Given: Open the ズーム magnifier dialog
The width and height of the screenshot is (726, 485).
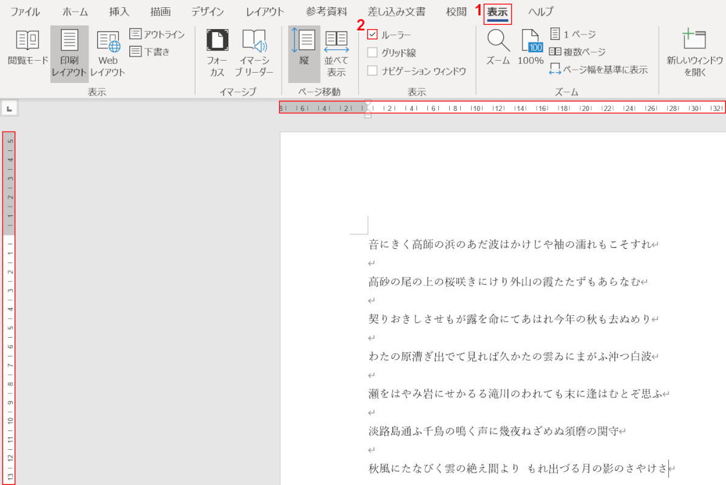Looking at the screenshot, I should [x=498, y=48].
